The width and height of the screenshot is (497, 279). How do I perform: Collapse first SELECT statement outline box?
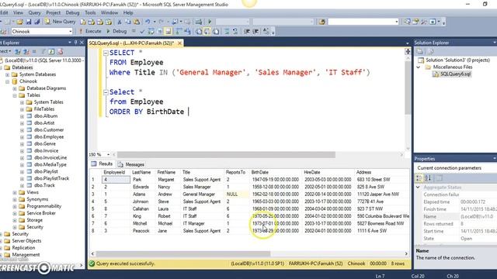106,53
